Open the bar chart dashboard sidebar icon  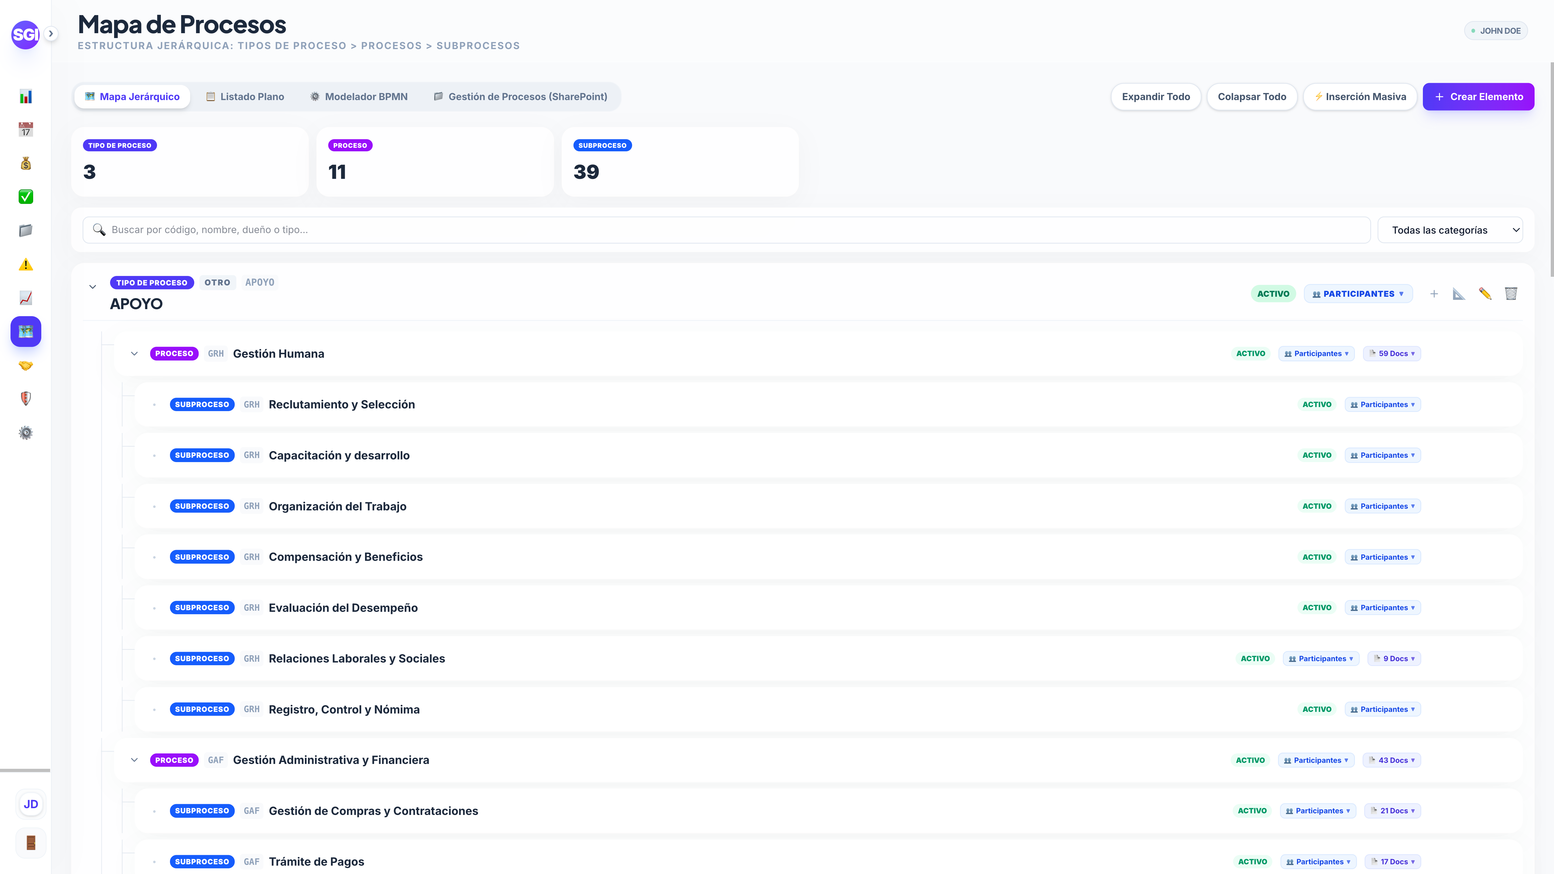(x=25, y=97)
